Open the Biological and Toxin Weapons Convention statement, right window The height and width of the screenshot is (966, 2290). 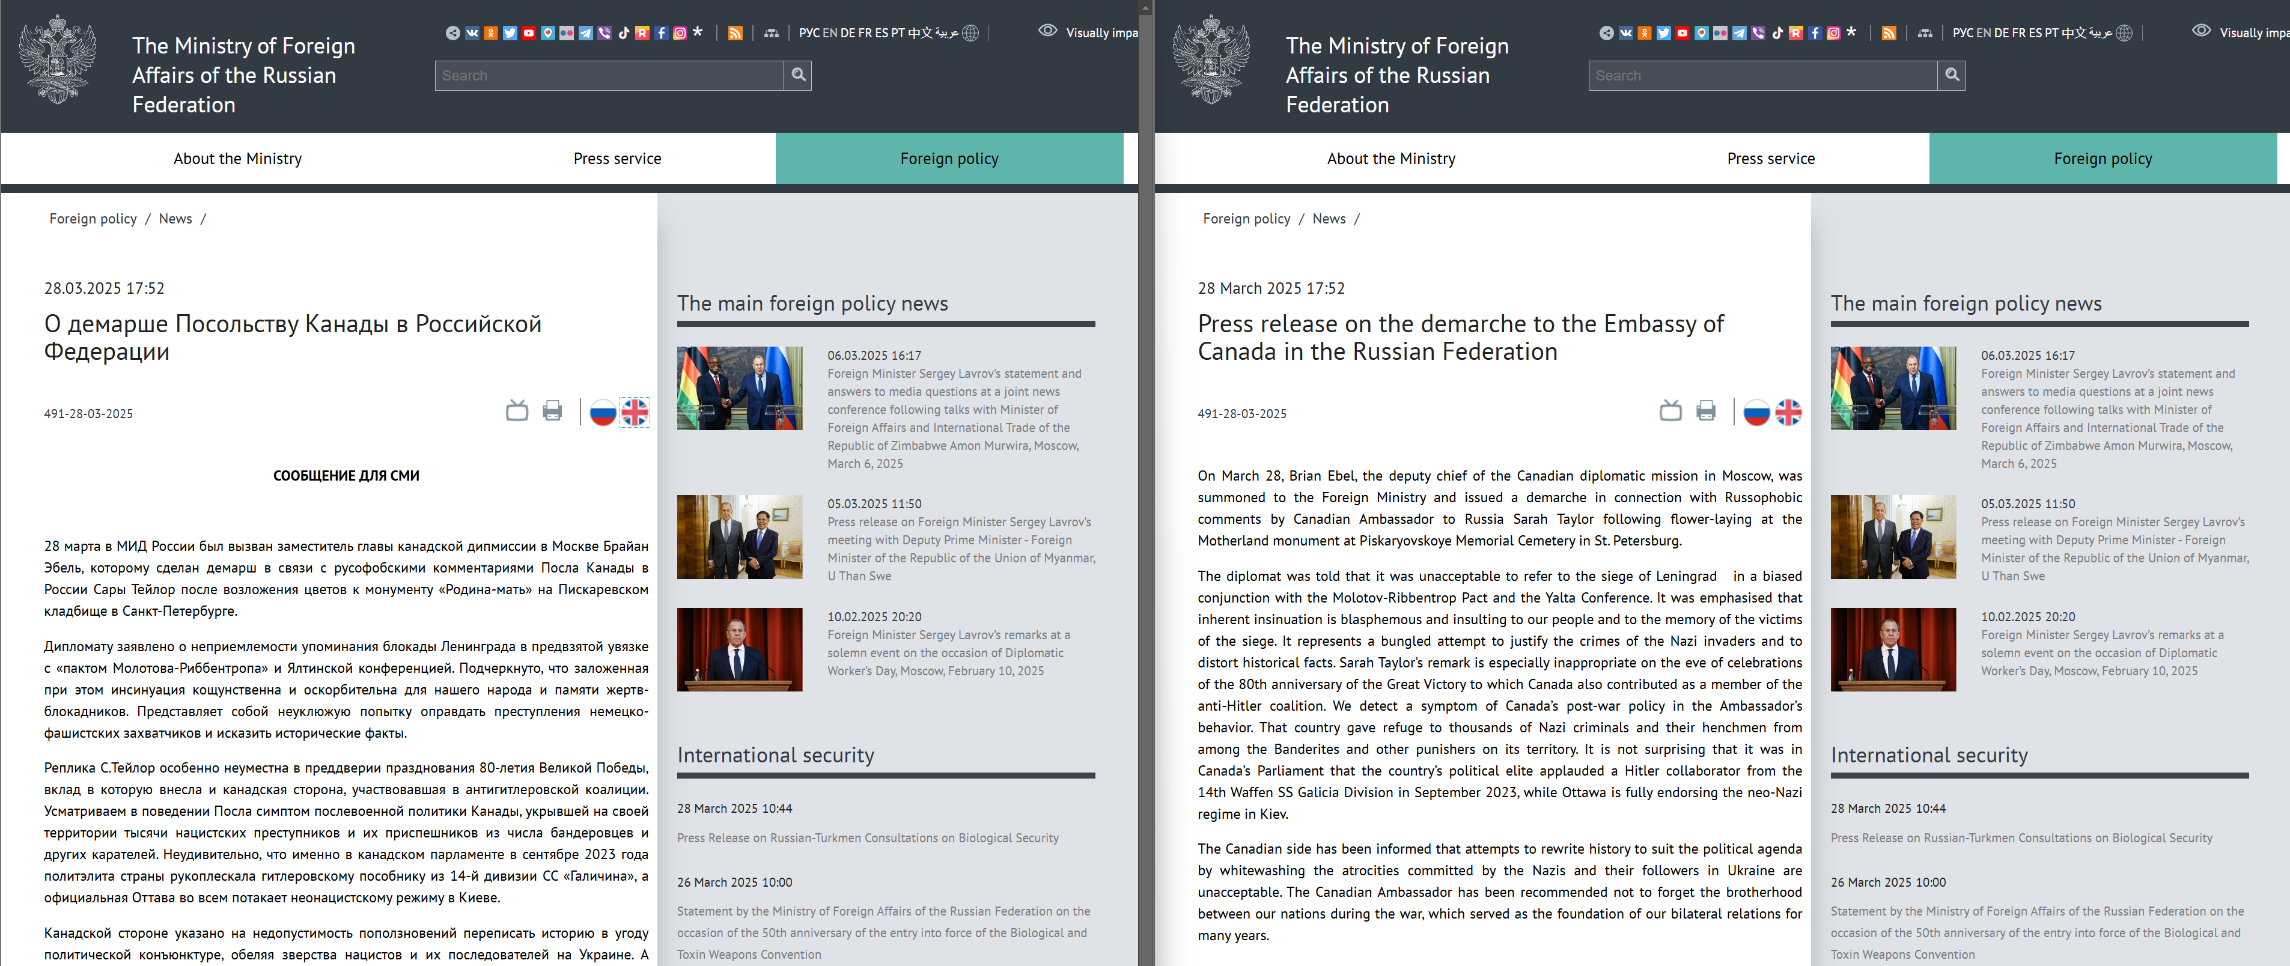click(x=2038, y=933)
